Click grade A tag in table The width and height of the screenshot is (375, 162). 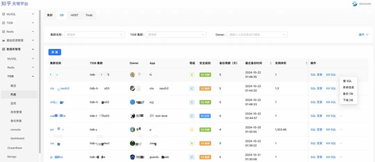[x=192, y=129]
